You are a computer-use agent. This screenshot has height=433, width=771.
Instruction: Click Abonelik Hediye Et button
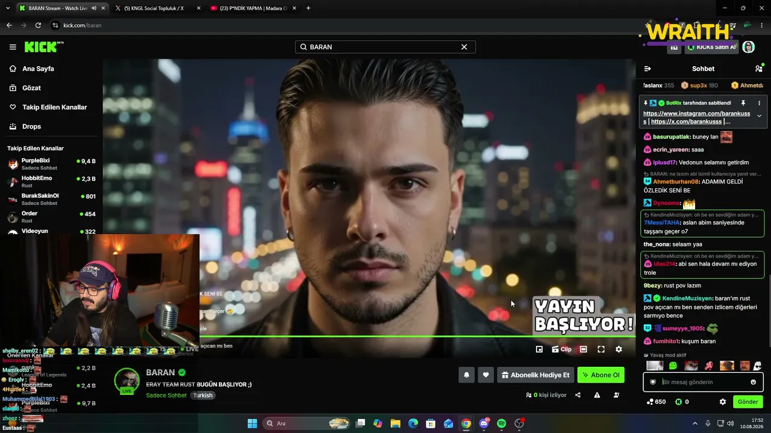pyautogui.click(x=535, y=375)
